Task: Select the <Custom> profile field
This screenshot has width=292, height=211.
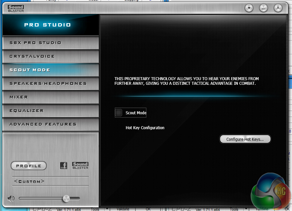Action: coord(50,181)
